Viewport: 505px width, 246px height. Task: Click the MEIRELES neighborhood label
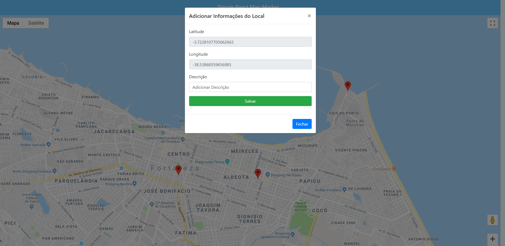[245, 151]
